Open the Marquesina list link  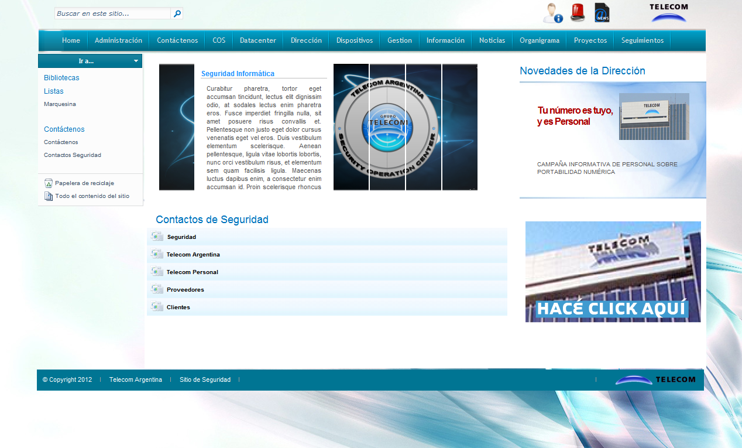tap(60, 104)
